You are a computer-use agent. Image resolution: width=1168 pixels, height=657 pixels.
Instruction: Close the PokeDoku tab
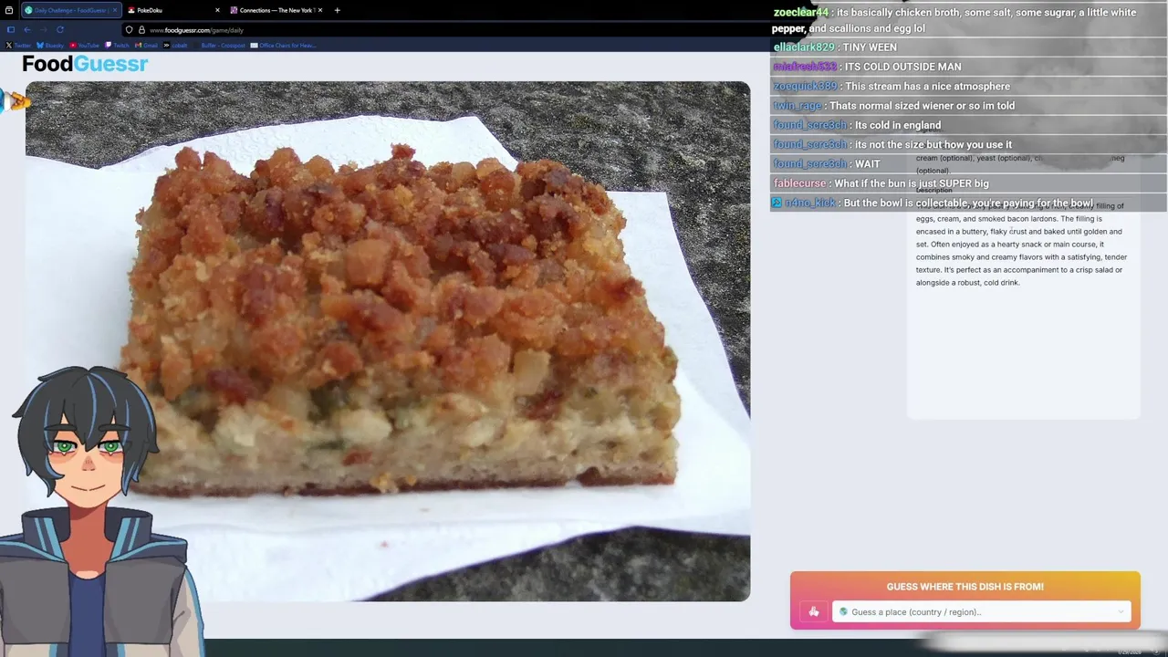click(217, 10)
